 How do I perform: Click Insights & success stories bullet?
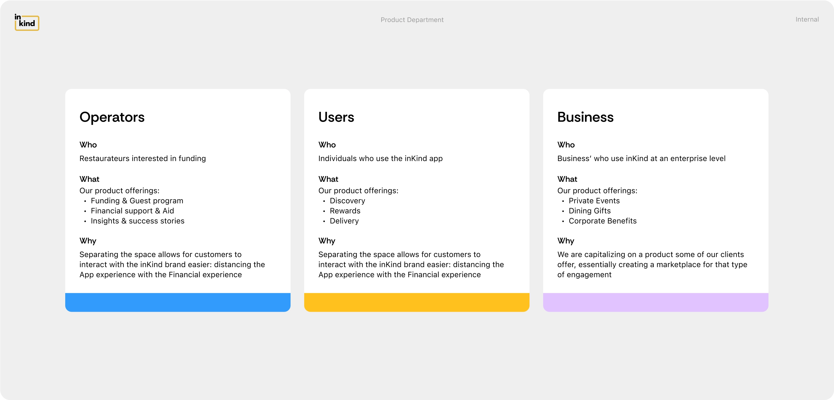pyautogui.click(x=138, y=221)
